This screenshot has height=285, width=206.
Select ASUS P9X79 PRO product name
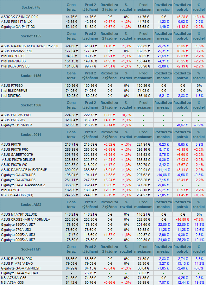15,149
